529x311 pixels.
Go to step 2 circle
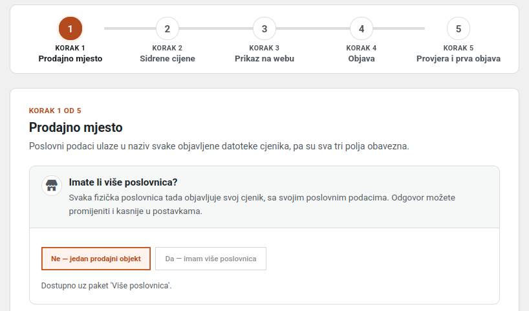coord(167,28)
